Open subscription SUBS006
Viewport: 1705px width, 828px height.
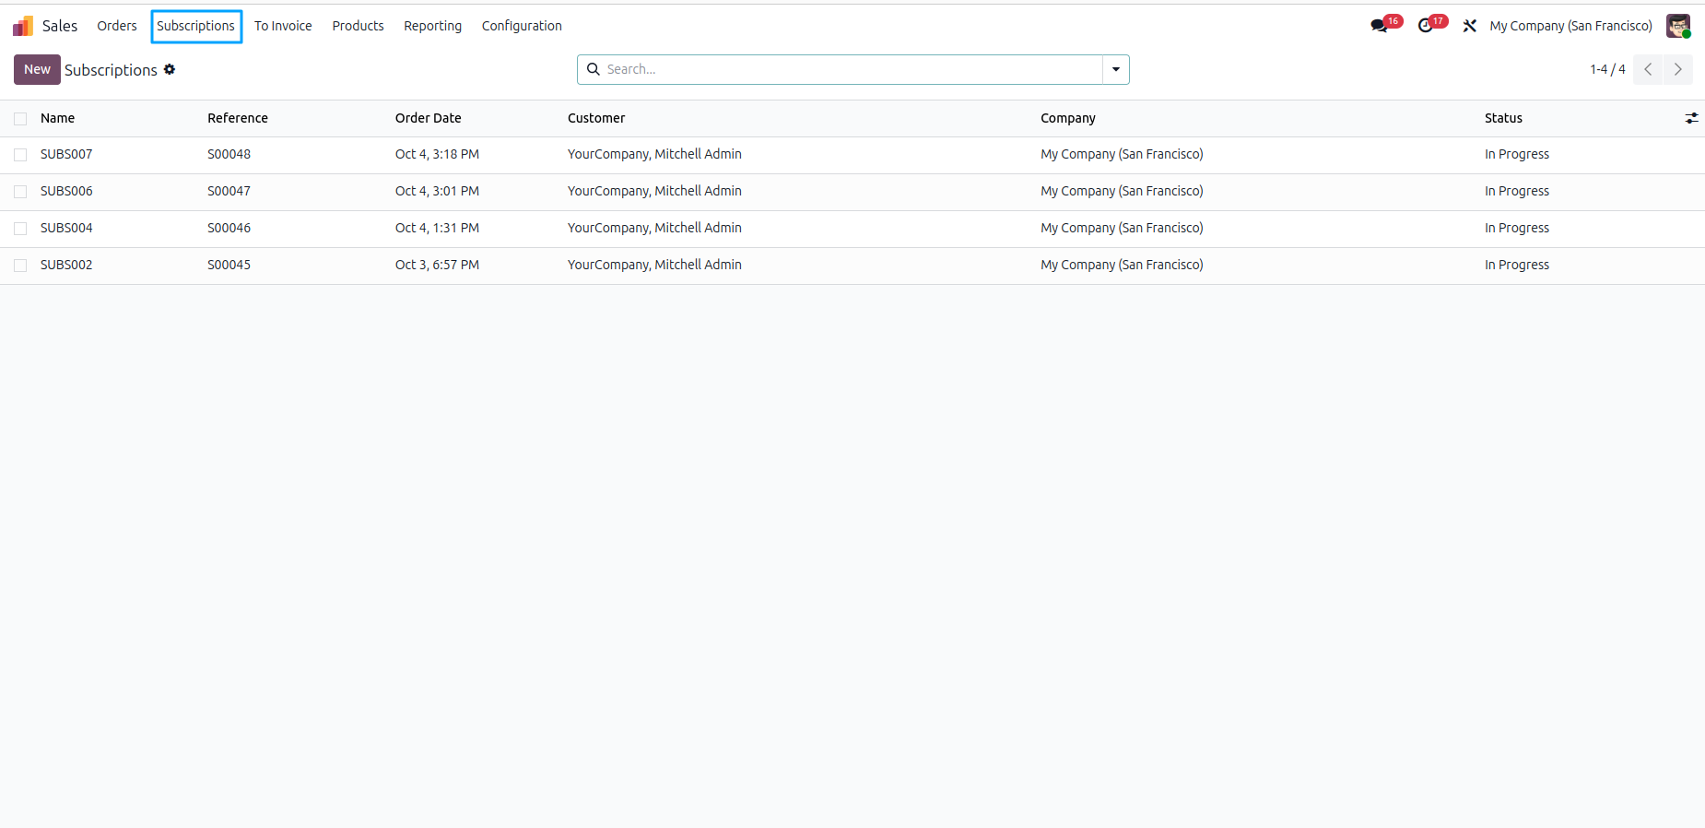66,191
